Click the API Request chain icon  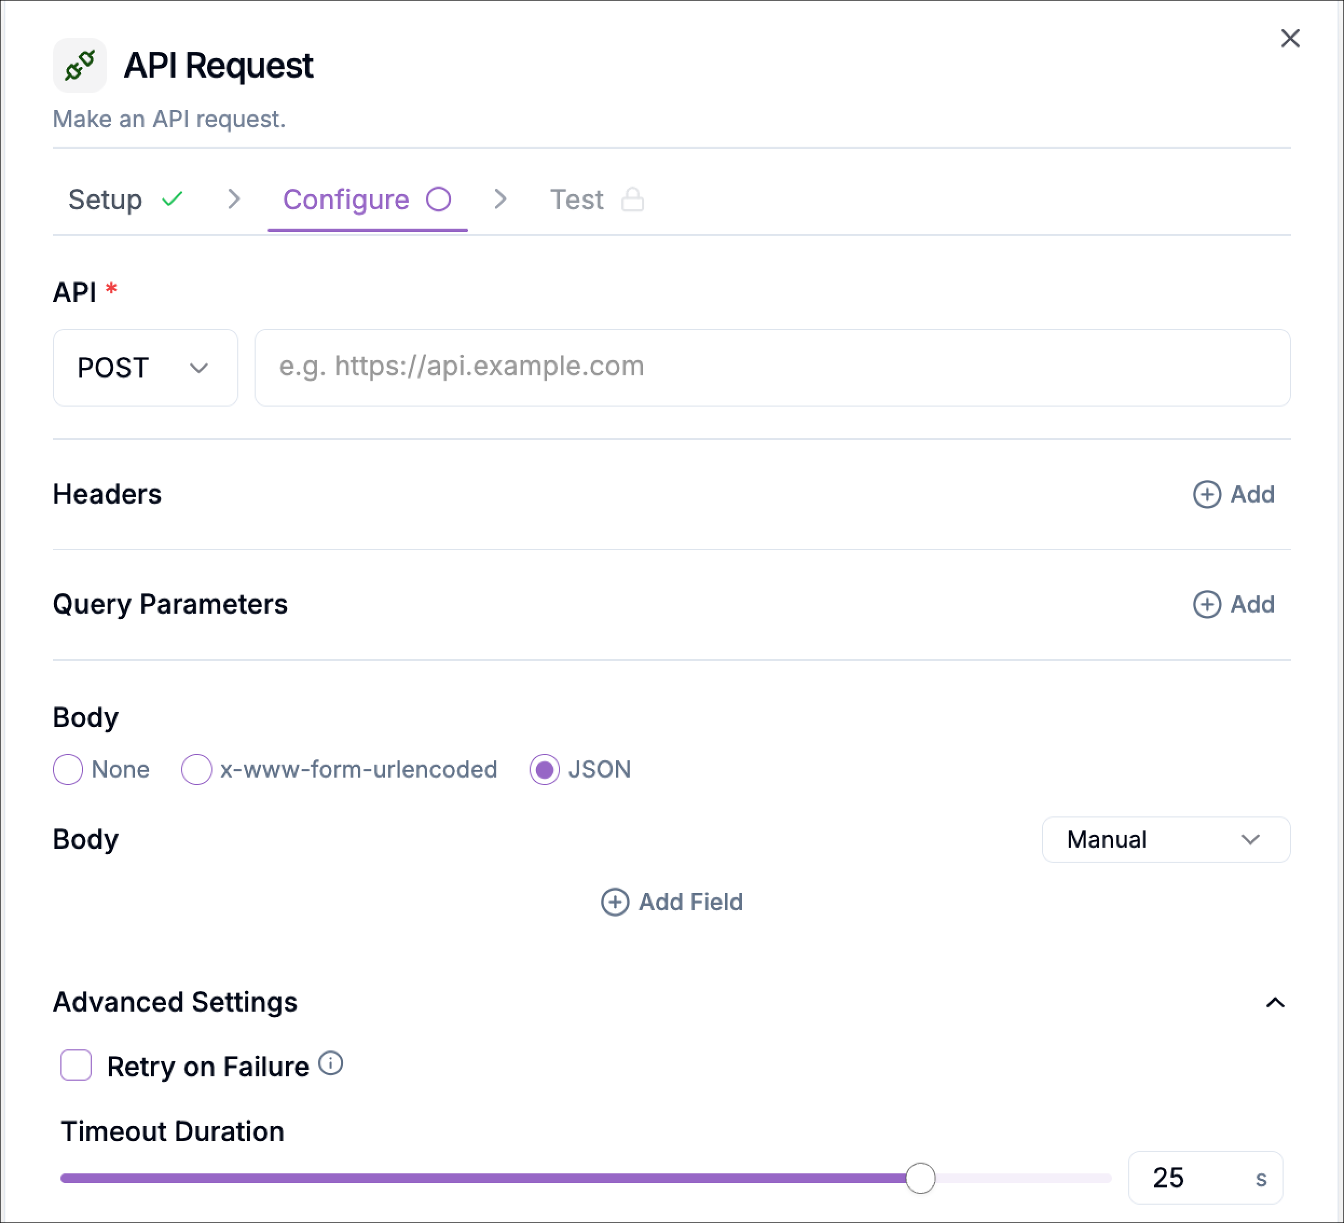pyautogui.click(x=79, y=64)
